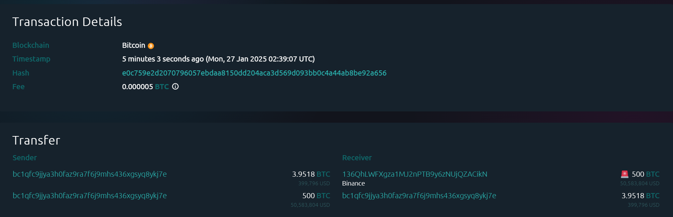Image resolution: width=673 pixels, height=217 pixels.
Task: Click the Timestamp field label
Action: click(31, 59)
